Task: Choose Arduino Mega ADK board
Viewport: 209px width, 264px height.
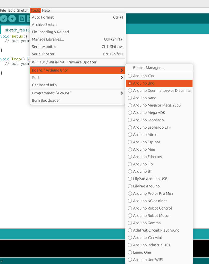Action: [159, 113]
